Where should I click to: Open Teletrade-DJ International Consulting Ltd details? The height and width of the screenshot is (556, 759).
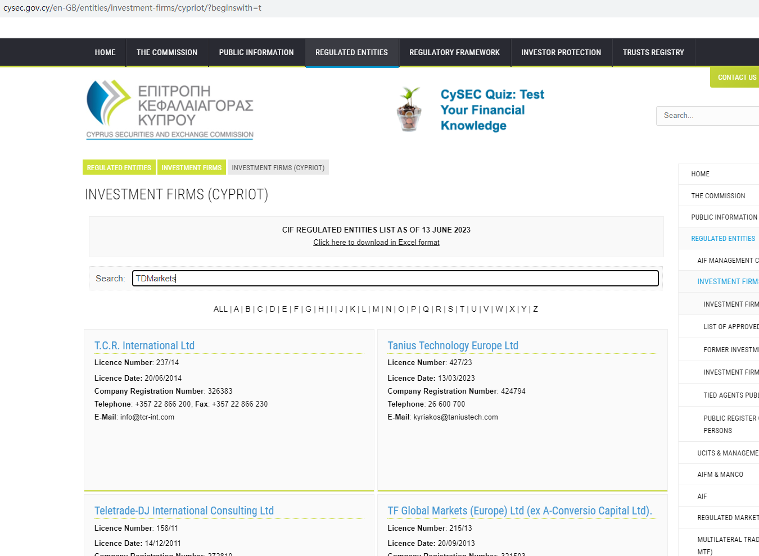184,511
